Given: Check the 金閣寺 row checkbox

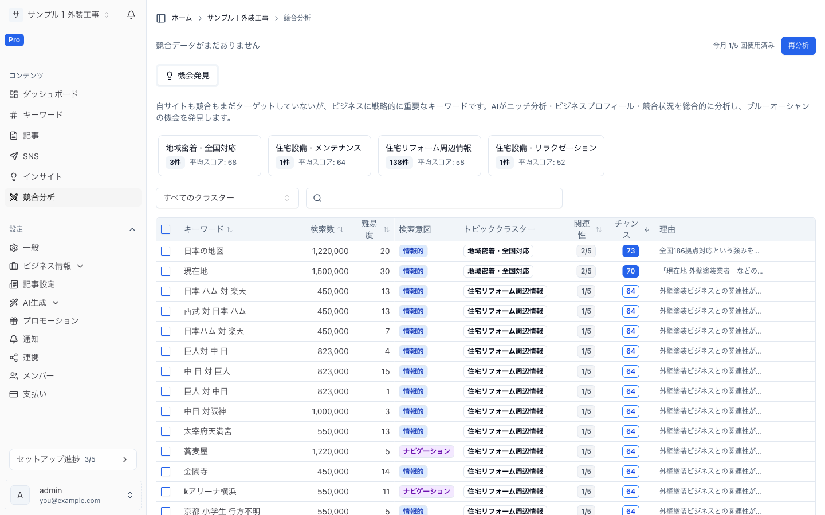Looking at the screenshot, I should 166,472.
